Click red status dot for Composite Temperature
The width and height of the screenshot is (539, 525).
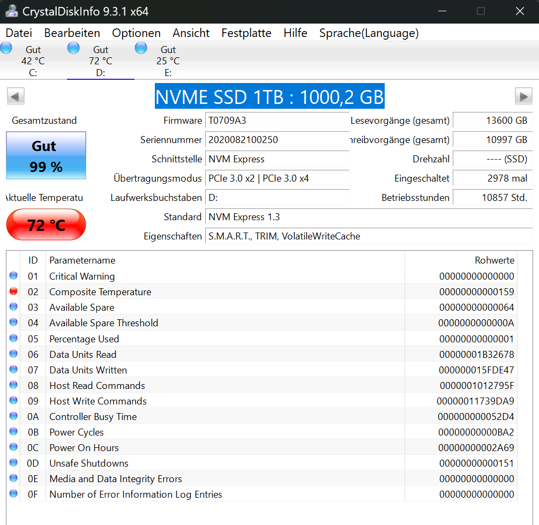(x=13, y=291)
